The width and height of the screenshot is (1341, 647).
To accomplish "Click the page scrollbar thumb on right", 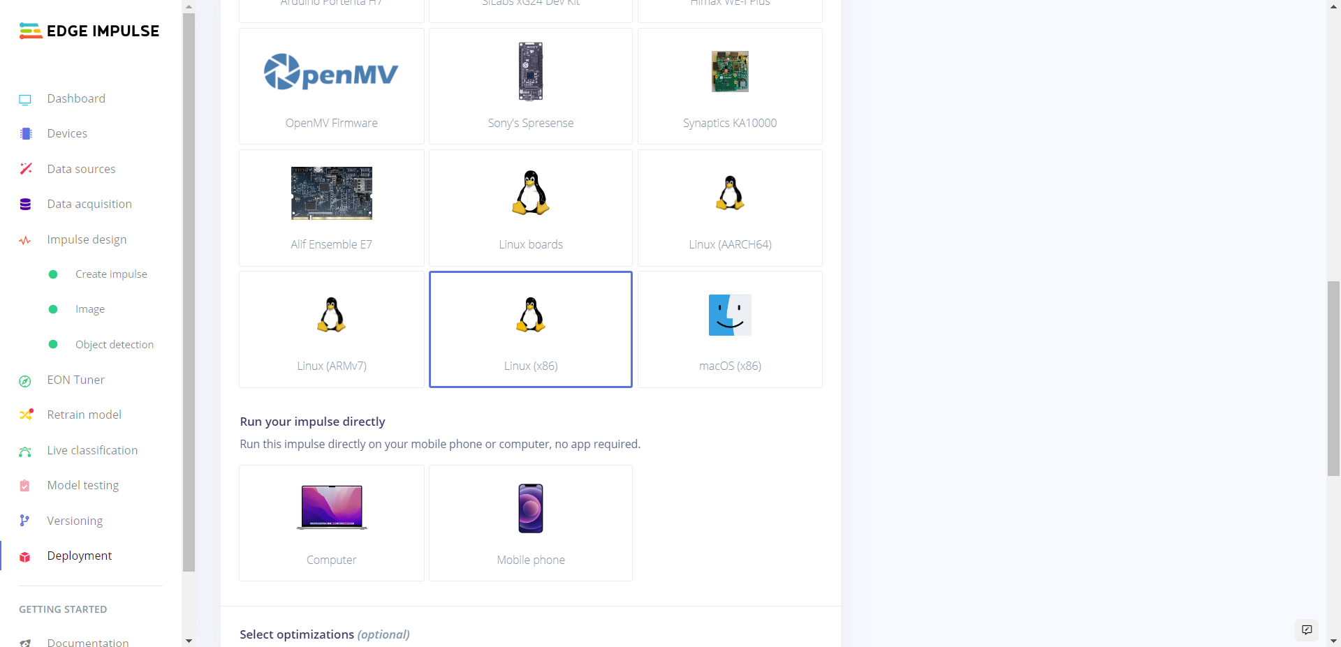I will coord(1333,378).
